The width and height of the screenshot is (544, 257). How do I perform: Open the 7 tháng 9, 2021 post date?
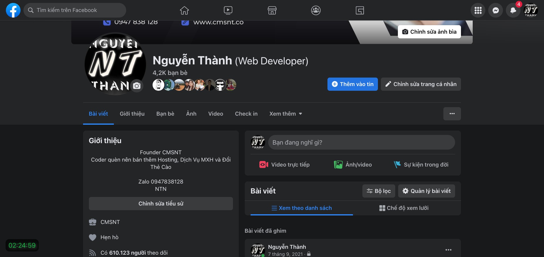coord(285,254)
